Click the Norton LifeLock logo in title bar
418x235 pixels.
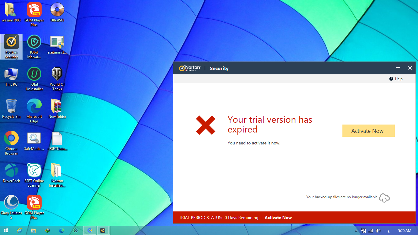coord(190,68)
